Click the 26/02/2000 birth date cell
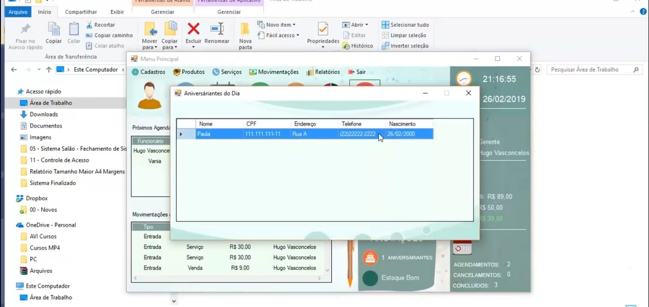Screen dimensions: 649x307 409,134
